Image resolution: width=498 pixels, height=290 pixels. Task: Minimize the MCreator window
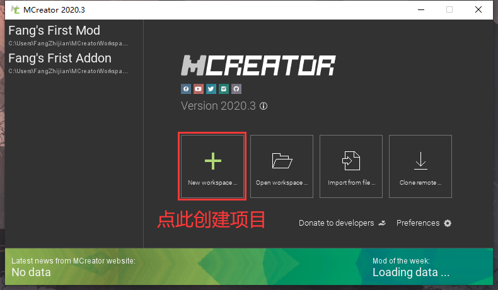tap(421, 9)
